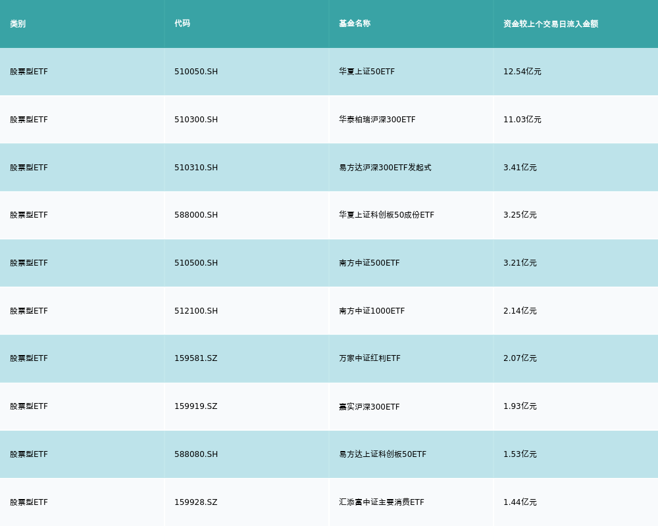Image resolution: width=658 pixels, height=526 pixels.
Task: Select code 588000.SH
Action: (x=196, y=215)
